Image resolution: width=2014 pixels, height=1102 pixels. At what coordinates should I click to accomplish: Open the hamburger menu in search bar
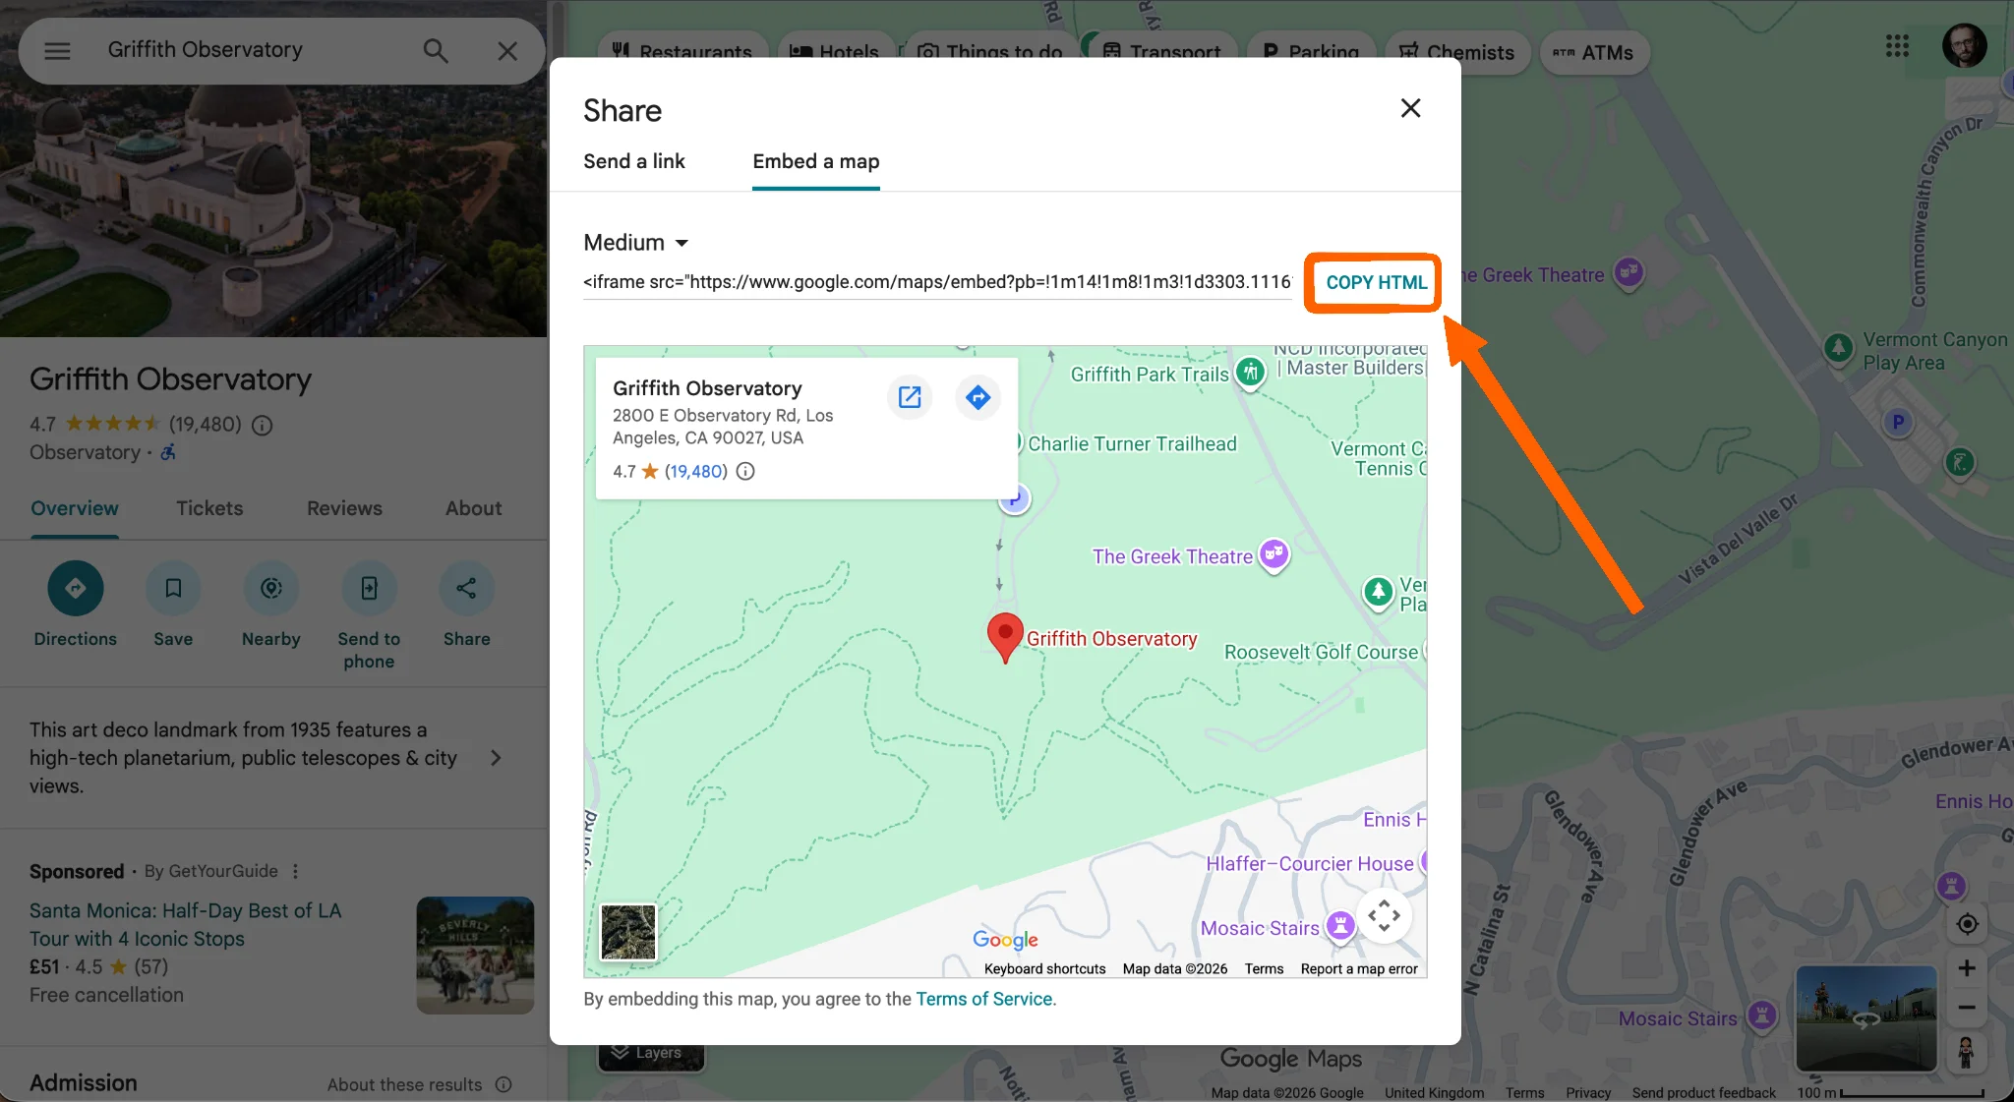tap(57, 50)
